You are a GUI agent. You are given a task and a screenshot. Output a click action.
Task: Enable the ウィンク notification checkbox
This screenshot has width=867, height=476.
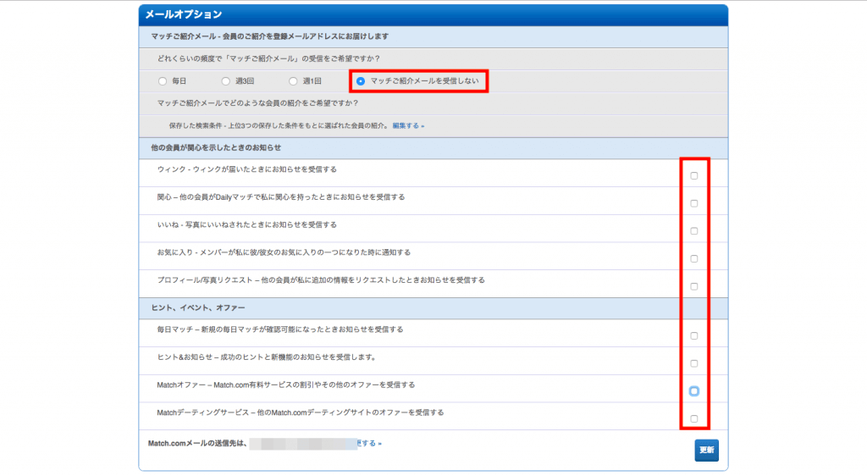pyautogui.click(x=694, y=176)
